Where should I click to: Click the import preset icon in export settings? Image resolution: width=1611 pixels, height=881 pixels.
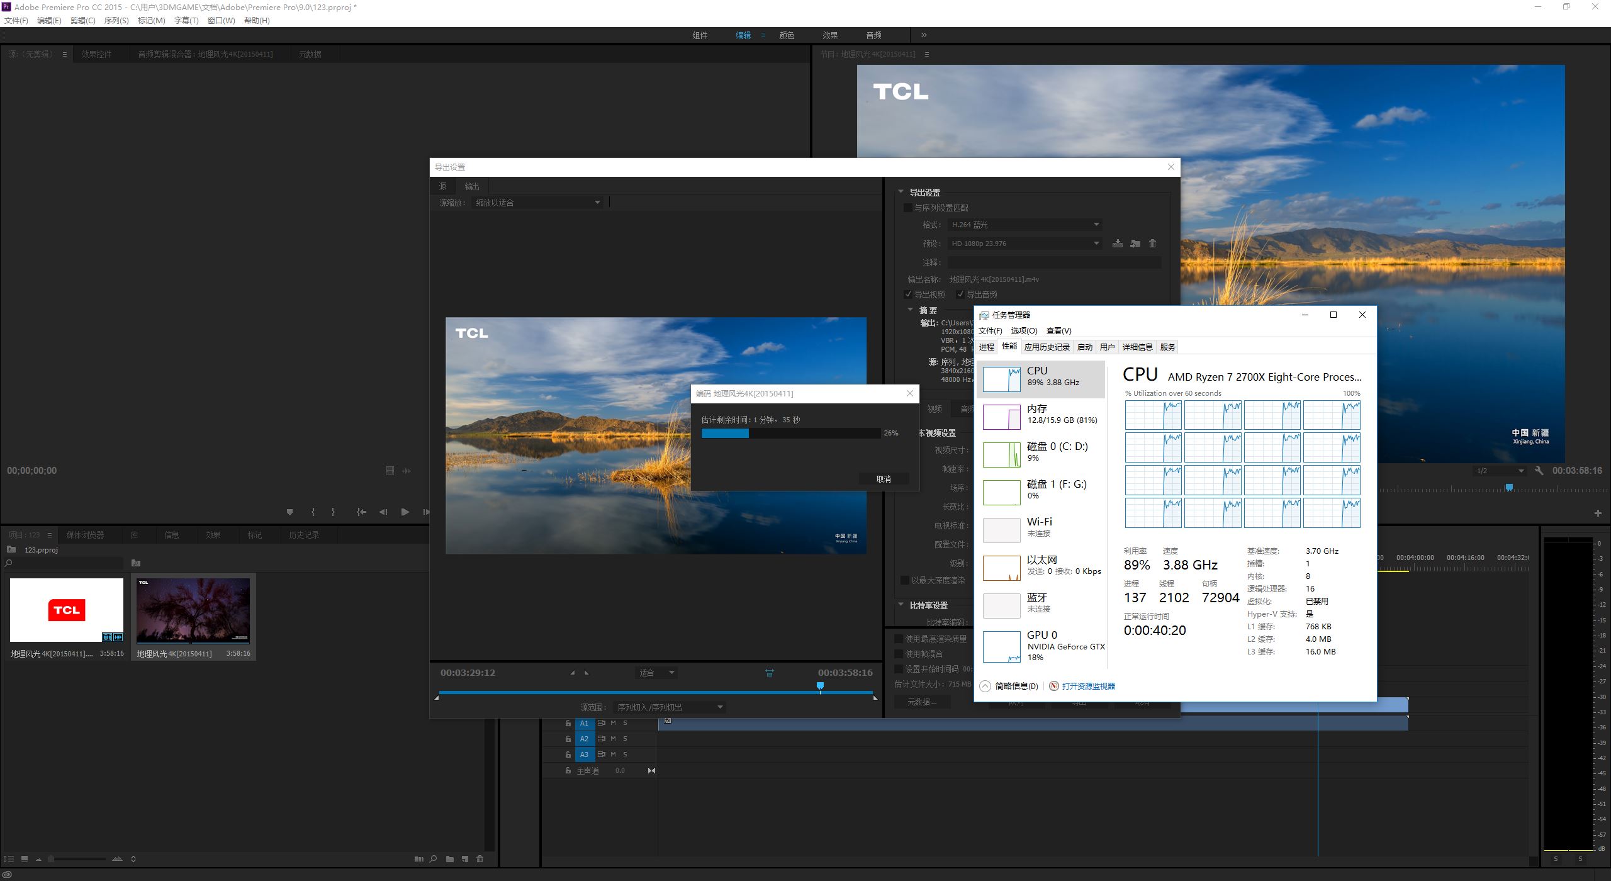(1135, 244)
